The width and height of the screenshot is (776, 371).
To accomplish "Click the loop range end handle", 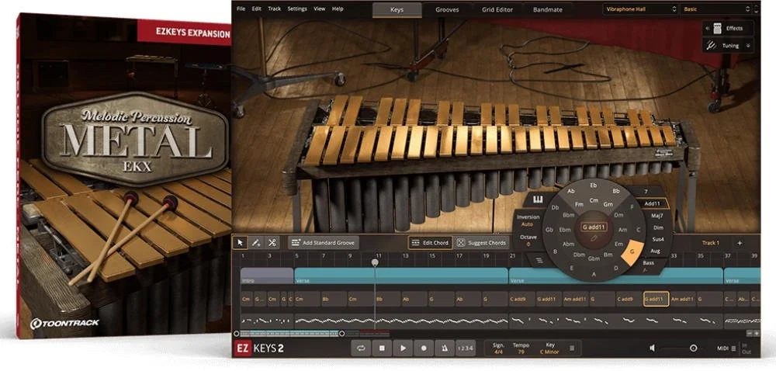I will (341, 334).
